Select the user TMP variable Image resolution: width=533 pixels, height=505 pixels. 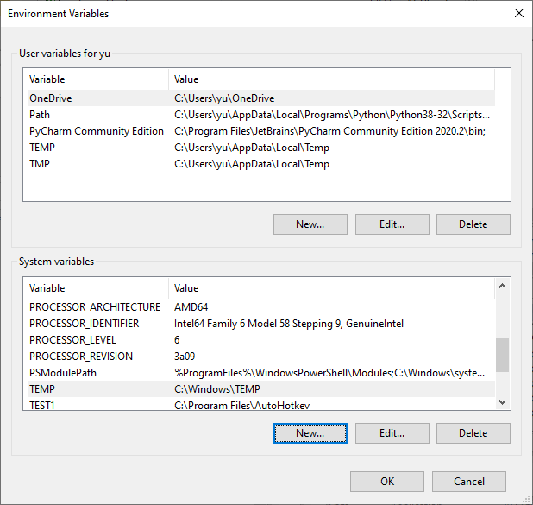point(261,164)
